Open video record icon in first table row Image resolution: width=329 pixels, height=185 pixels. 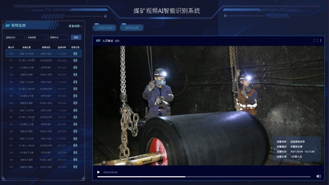pyautogui.click(x=75, y=53)
